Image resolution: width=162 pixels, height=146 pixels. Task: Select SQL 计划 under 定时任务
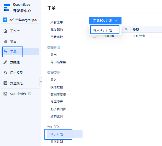pyautogui.click(x=65, y=134)
